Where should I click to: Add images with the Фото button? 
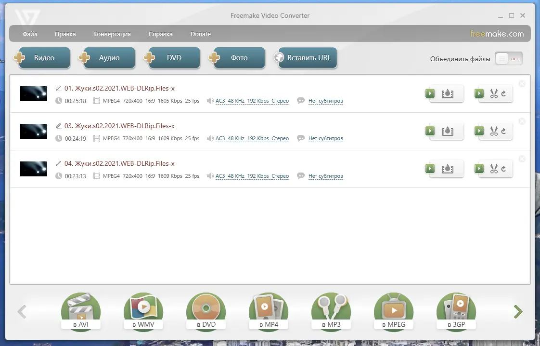click(239, 58)
